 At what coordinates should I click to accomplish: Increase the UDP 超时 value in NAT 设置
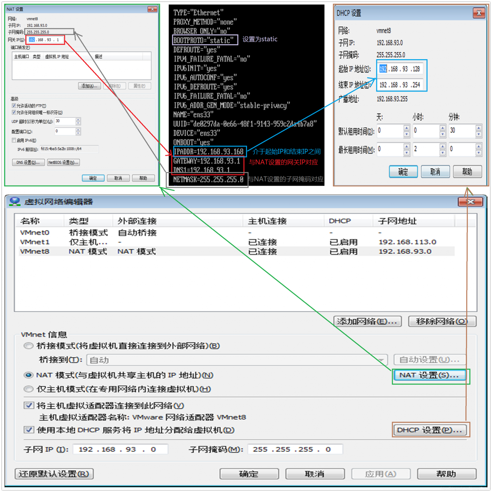pyautogui.click(x=78, y=120)
